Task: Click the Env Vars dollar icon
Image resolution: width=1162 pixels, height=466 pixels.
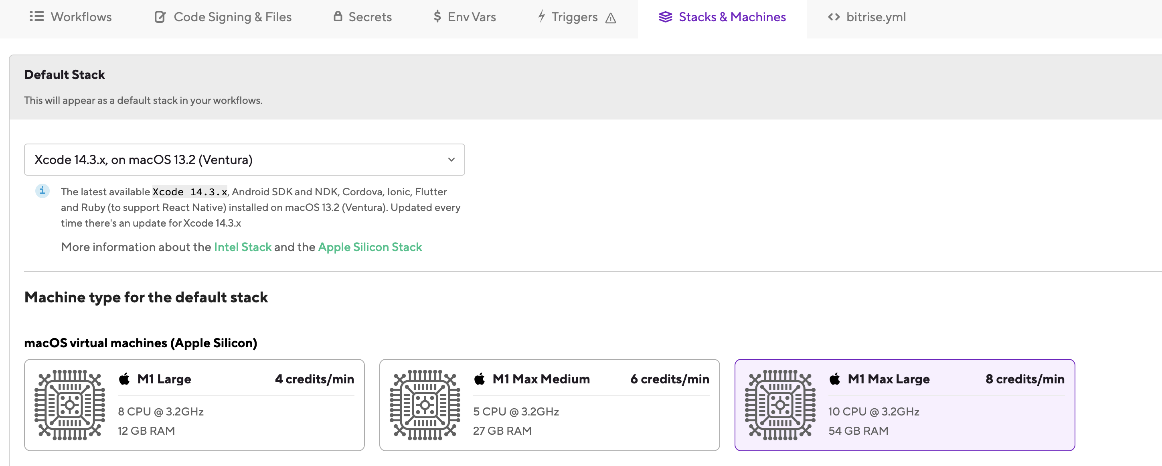Action: 437,17
